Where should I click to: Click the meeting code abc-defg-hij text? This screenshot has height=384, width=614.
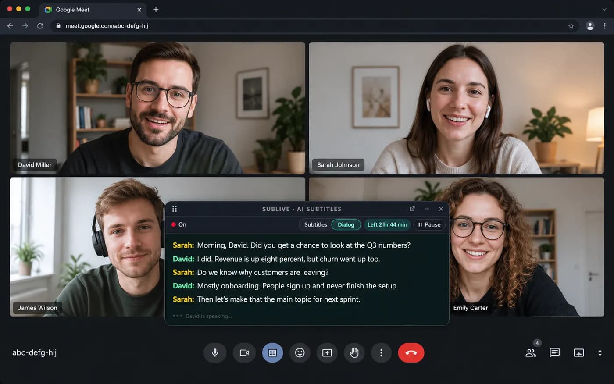coord(35,352)
